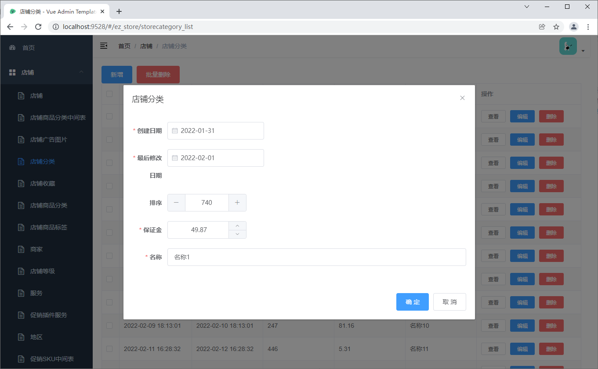The height and width of the screenshot is (369, 598).
Task: Collapse the 店铺 sidebar submenu
Action: point(80,72)
